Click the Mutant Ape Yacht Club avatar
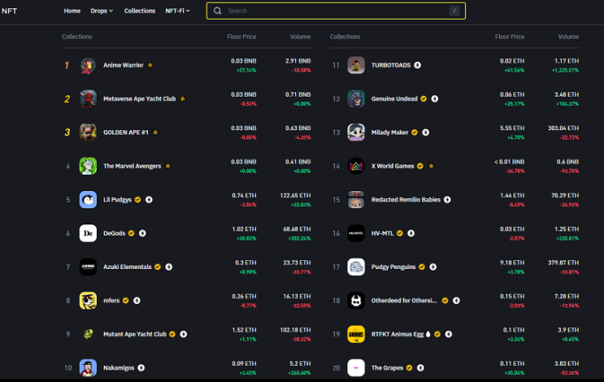The image size is (604, 382). click(x=88, y=334)
